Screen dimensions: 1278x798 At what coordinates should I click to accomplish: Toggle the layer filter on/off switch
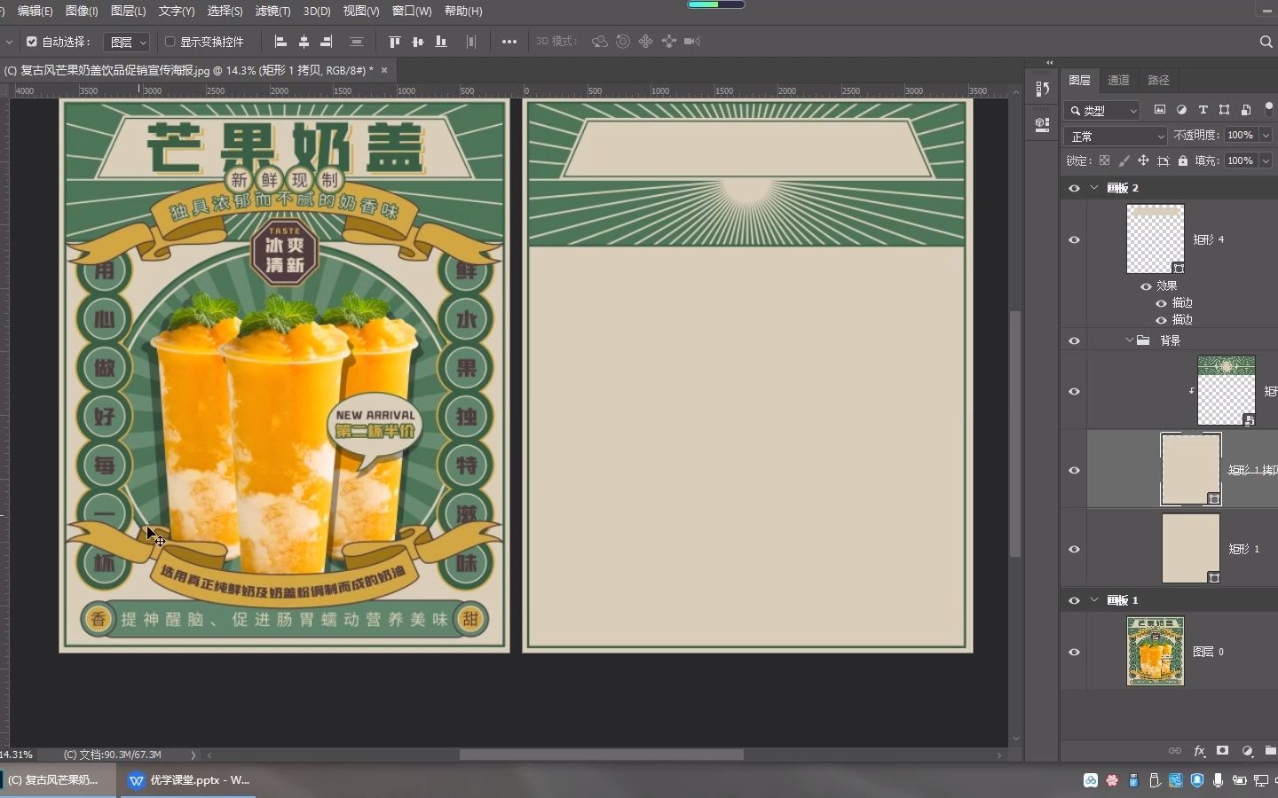(x=1269, y=109)
